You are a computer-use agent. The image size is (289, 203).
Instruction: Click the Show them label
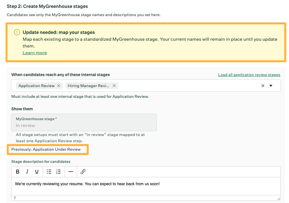(x=22, y=109)
